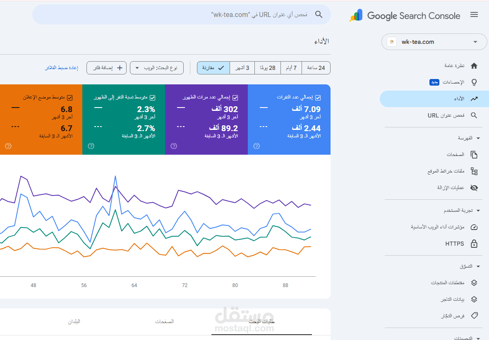
Task: Open the hamburger menu
Action: coord(474,14)
